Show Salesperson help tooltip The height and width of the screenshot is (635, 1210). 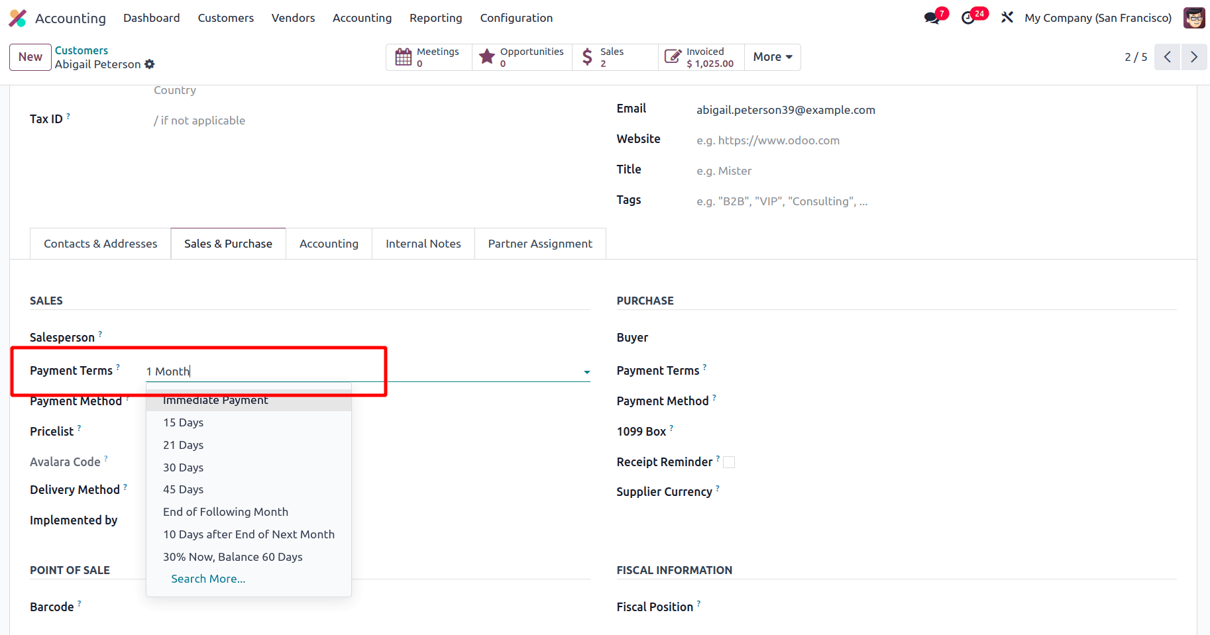click(x=100, y=334)
